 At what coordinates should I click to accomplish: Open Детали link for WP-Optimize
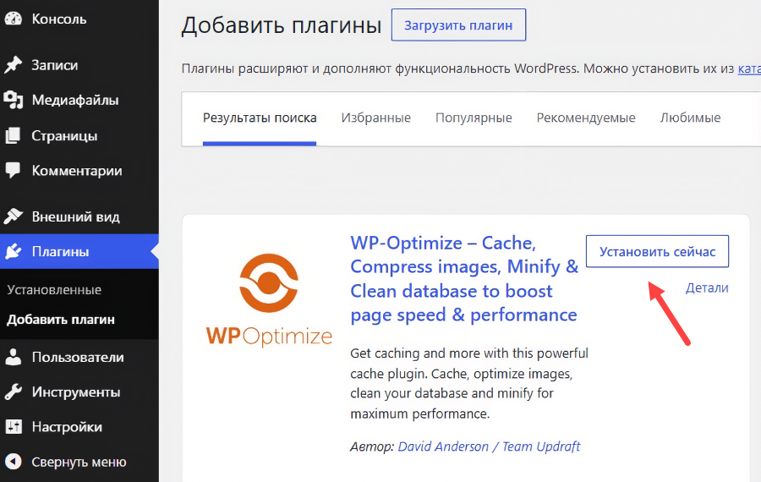click(x=707, y=288)
